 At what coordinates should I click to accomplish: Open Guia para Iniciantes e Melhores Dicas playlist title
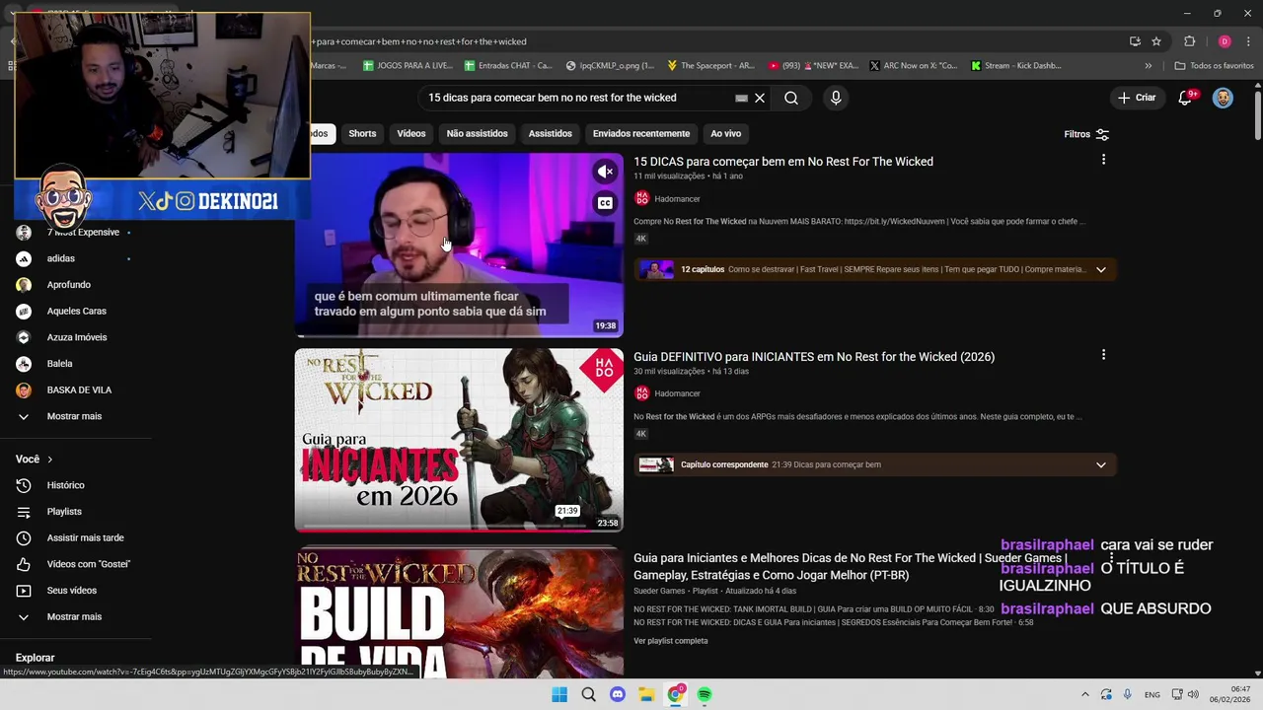850,566
